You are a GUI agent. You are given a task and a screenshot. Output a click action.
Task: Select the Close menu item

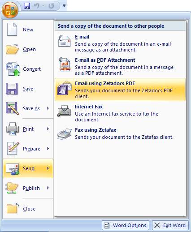pyautogui.click(x=28, y=209)
